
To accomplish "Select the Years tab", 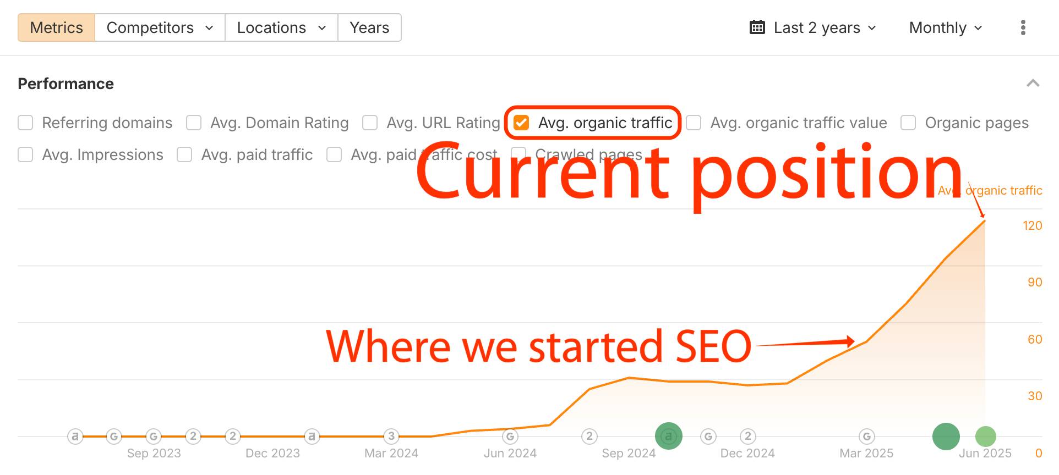I will 369,27.
